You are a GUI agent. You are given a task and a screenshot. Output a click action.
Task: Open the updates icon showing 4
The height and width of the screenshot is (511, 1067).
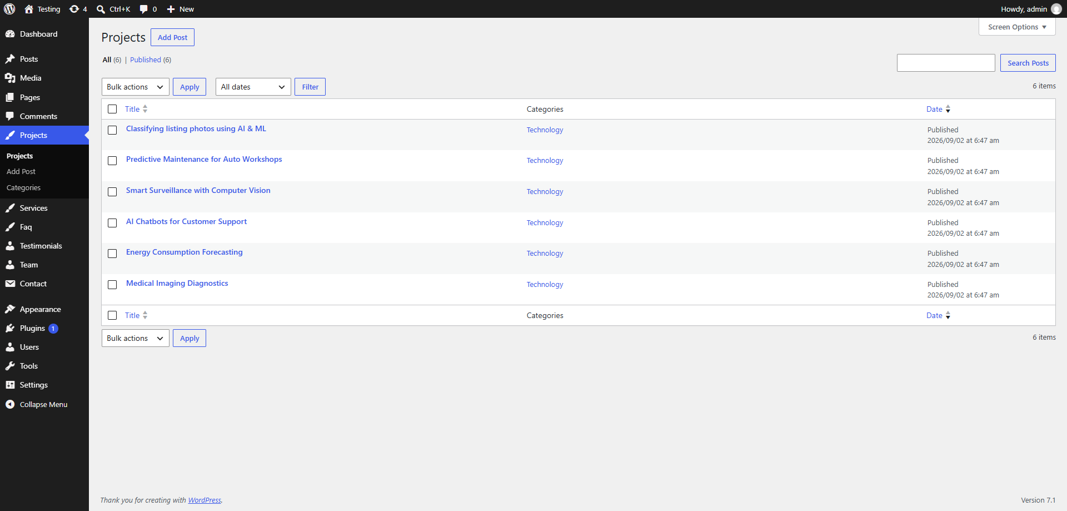pos(74,9)
